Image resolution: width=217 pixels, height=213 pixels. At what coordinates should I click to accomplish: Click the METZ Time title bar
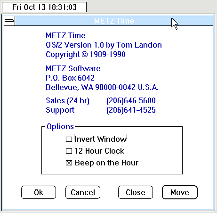tap(114, 21)
